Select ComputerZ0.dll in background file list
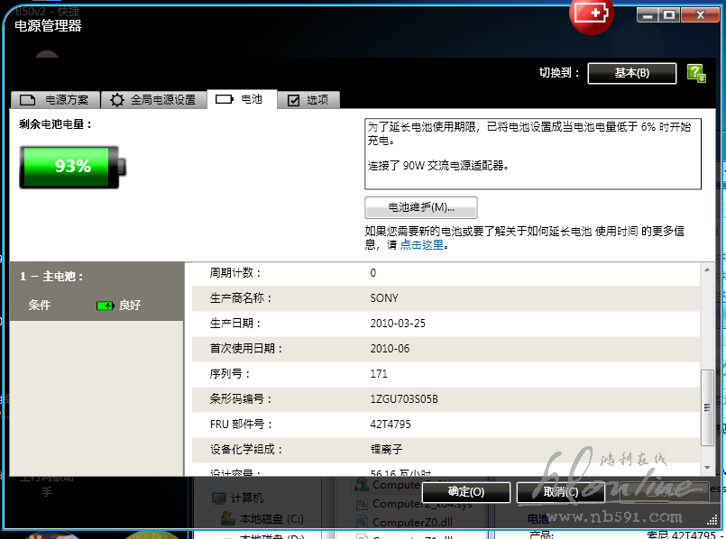726x539 pixels. coord(405,523)
